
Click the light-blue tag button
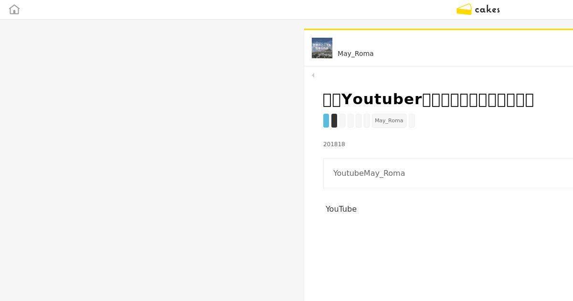pyautogui.click(x=326, y=120)
